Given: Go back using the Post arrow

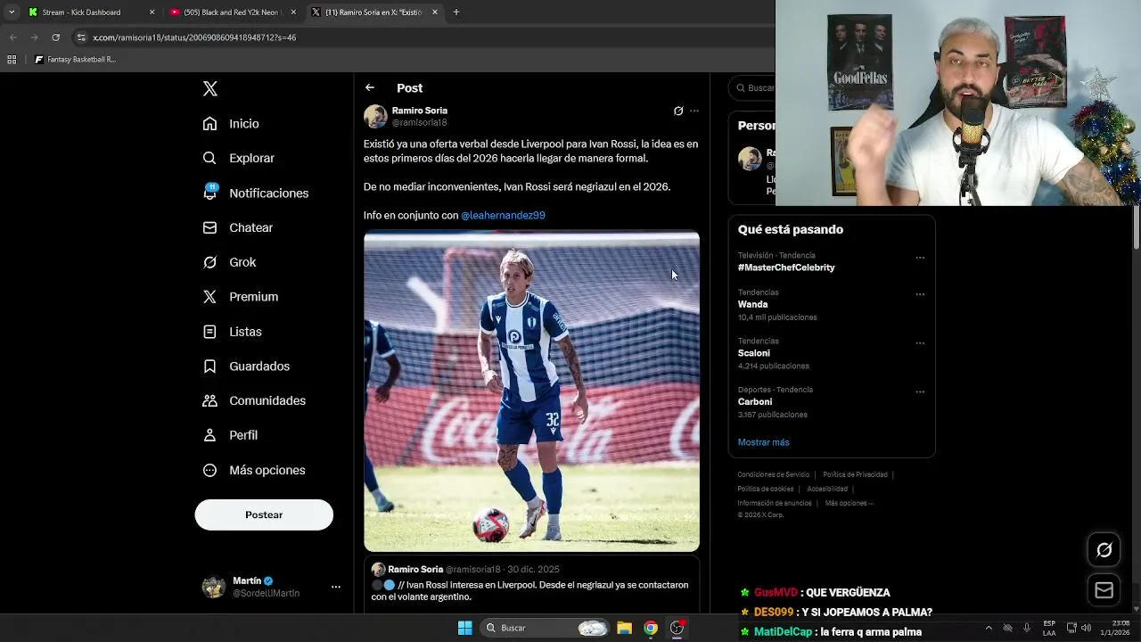Looking at the screenshot, I should [370, 87].
